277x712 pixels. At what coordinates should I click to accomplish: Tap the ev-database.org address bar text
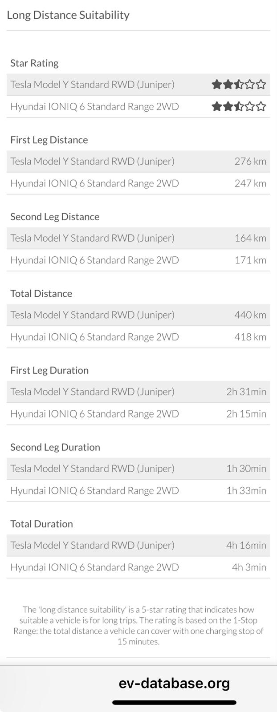click(174, 683)
